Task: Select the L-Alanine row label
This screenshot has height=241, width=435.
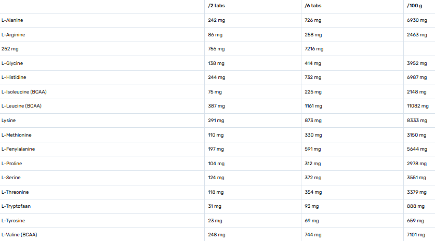Action: tap(12, 20)
